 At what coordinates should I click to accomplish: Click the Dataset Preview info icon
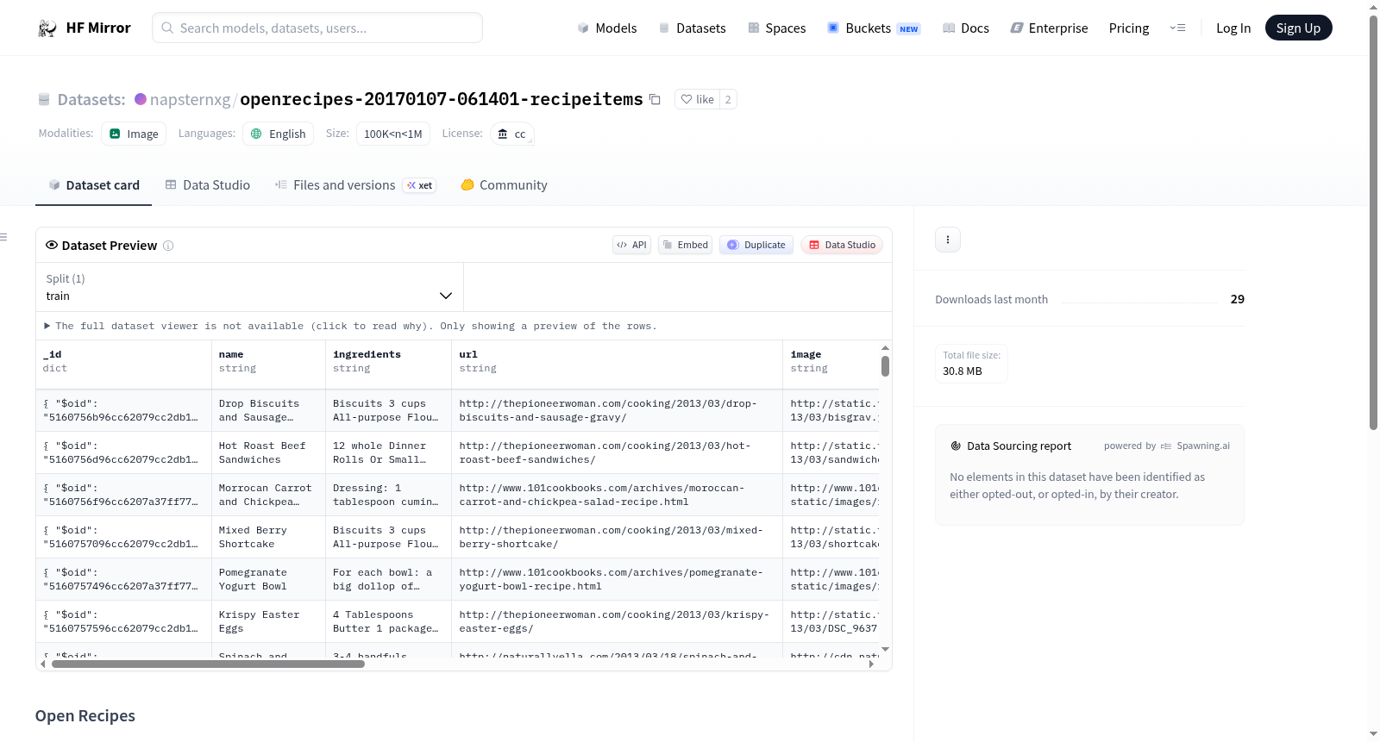click(x=168, y=246)
